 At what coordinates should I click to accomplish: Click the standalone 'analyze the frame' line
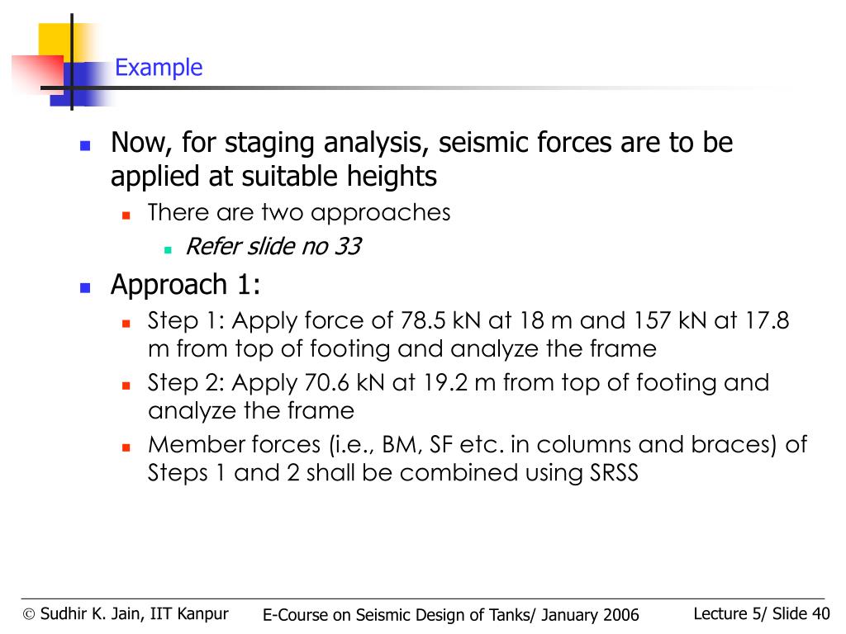coord(251,411)
